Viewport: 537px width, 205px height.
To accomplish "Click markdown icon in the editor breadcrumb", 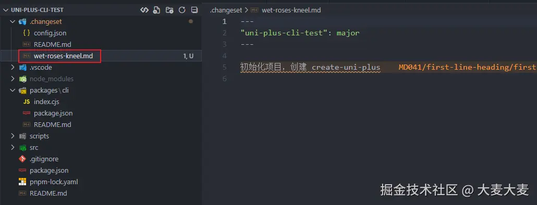I will tap(254, 10).
